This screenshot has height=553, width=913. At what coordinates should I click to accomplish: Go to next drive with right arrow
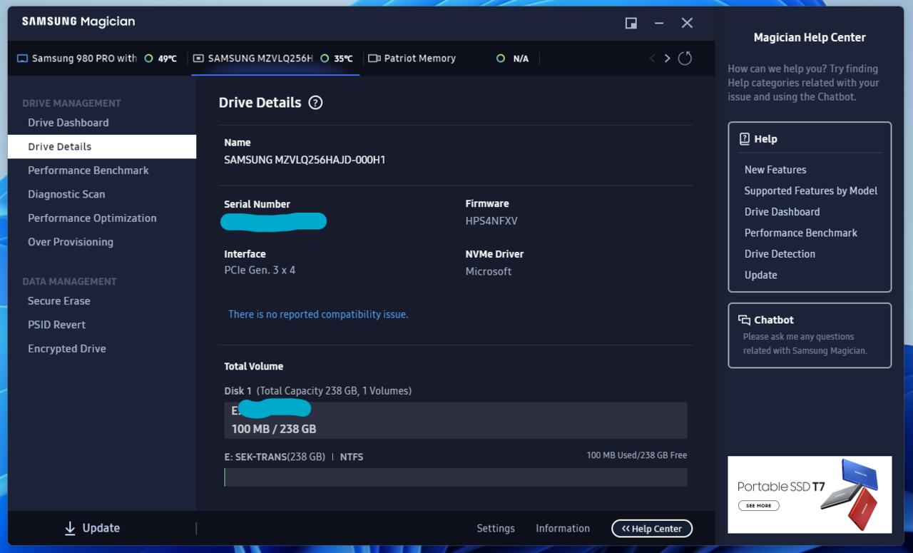[x=667, y=59]
